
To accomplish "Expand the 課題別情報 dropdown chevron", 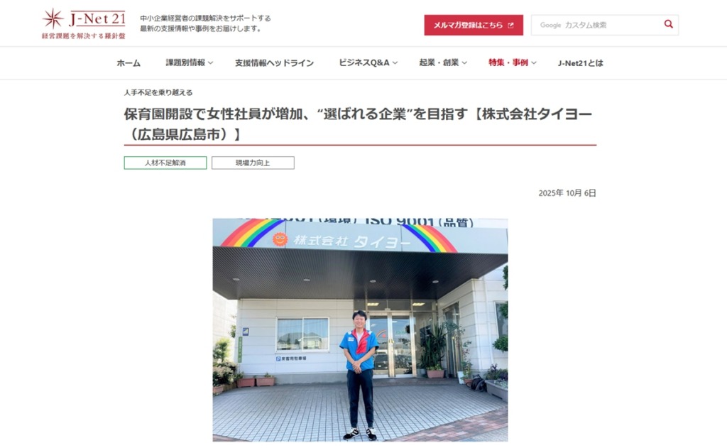I will tap(210, 62).
